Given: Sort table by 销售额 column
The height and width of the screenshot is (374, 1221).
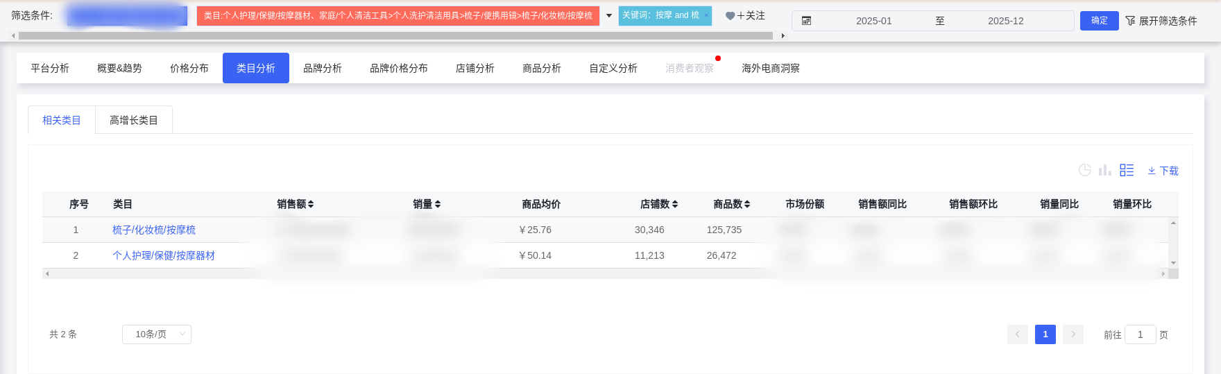Looking at the screenshot, I should point(311,204).
